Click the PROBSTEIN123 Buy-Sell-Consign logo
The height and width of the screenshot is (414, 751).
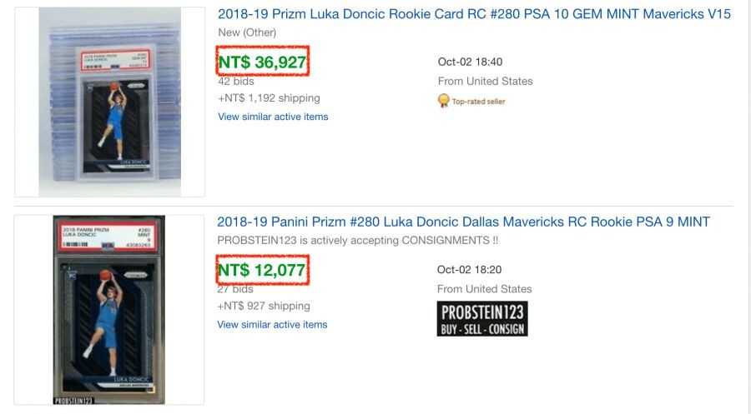[x=482, y=318]
